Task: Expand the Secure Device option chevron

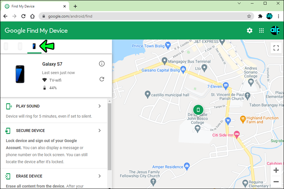Action: [x=100, y=130]
